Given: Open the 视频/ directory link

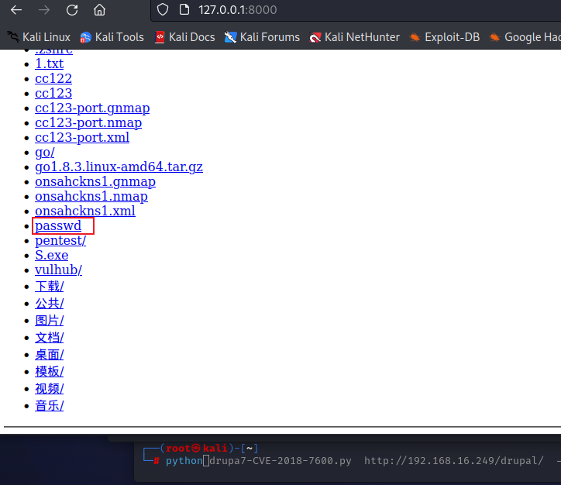Looking at the screenshot, I should click(49, 389).
